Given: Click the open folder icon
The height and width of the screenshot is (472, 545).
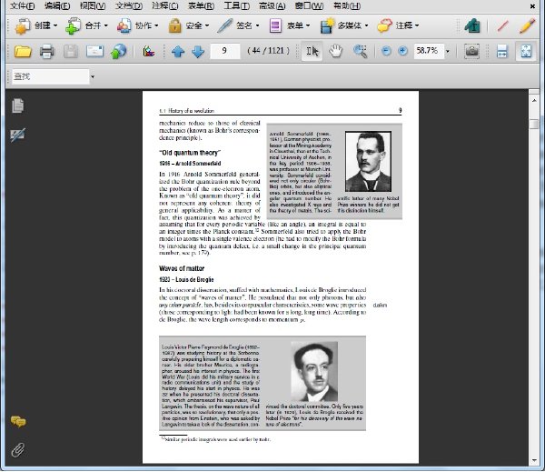Looking at the screenshot, I should [x=23, y=52].
